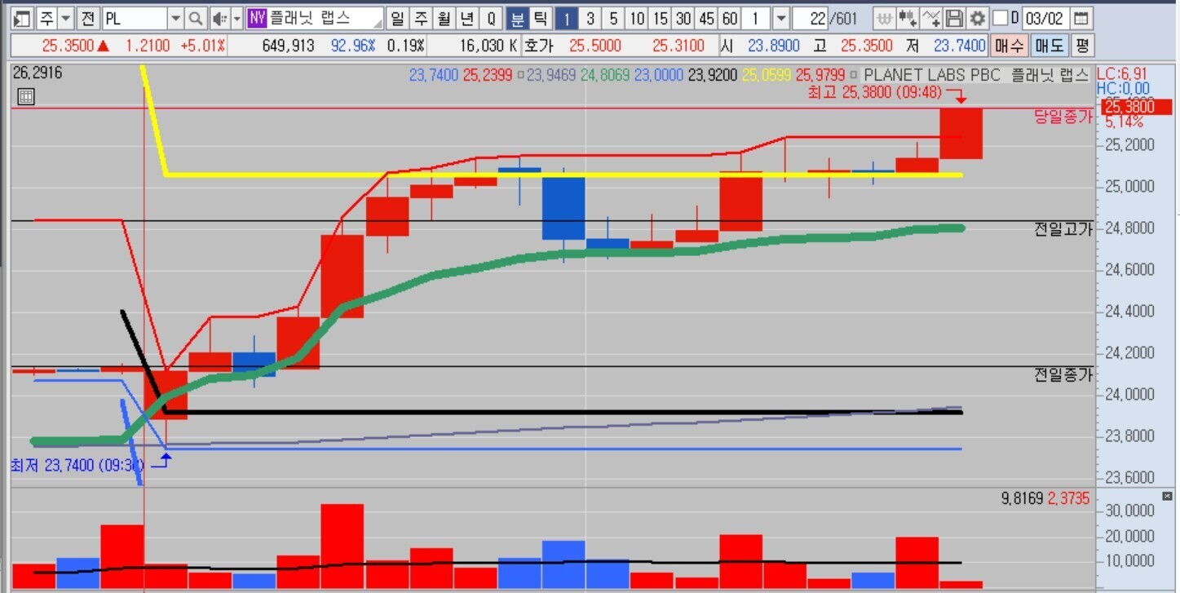Switch to the monthly 월 chart period
Image resolution: width=1180 pixels, height=593 pixels.
point(444,18)
